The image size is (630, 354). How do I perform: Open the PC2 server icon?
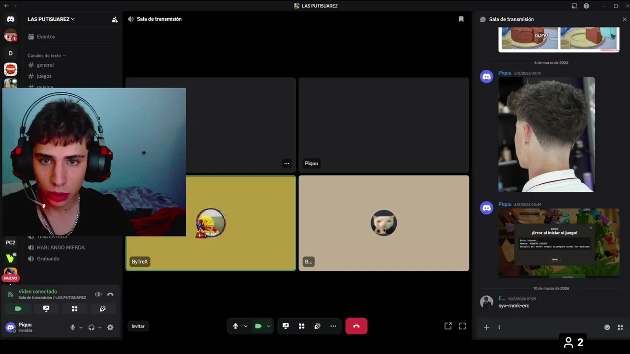10,242
